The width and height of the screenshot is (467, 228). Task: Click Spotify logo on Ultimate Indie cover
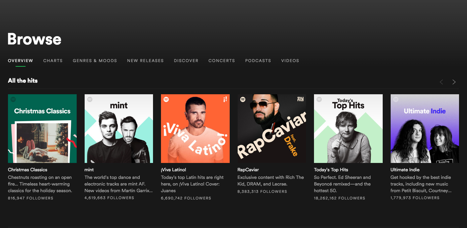click(396, 99)
